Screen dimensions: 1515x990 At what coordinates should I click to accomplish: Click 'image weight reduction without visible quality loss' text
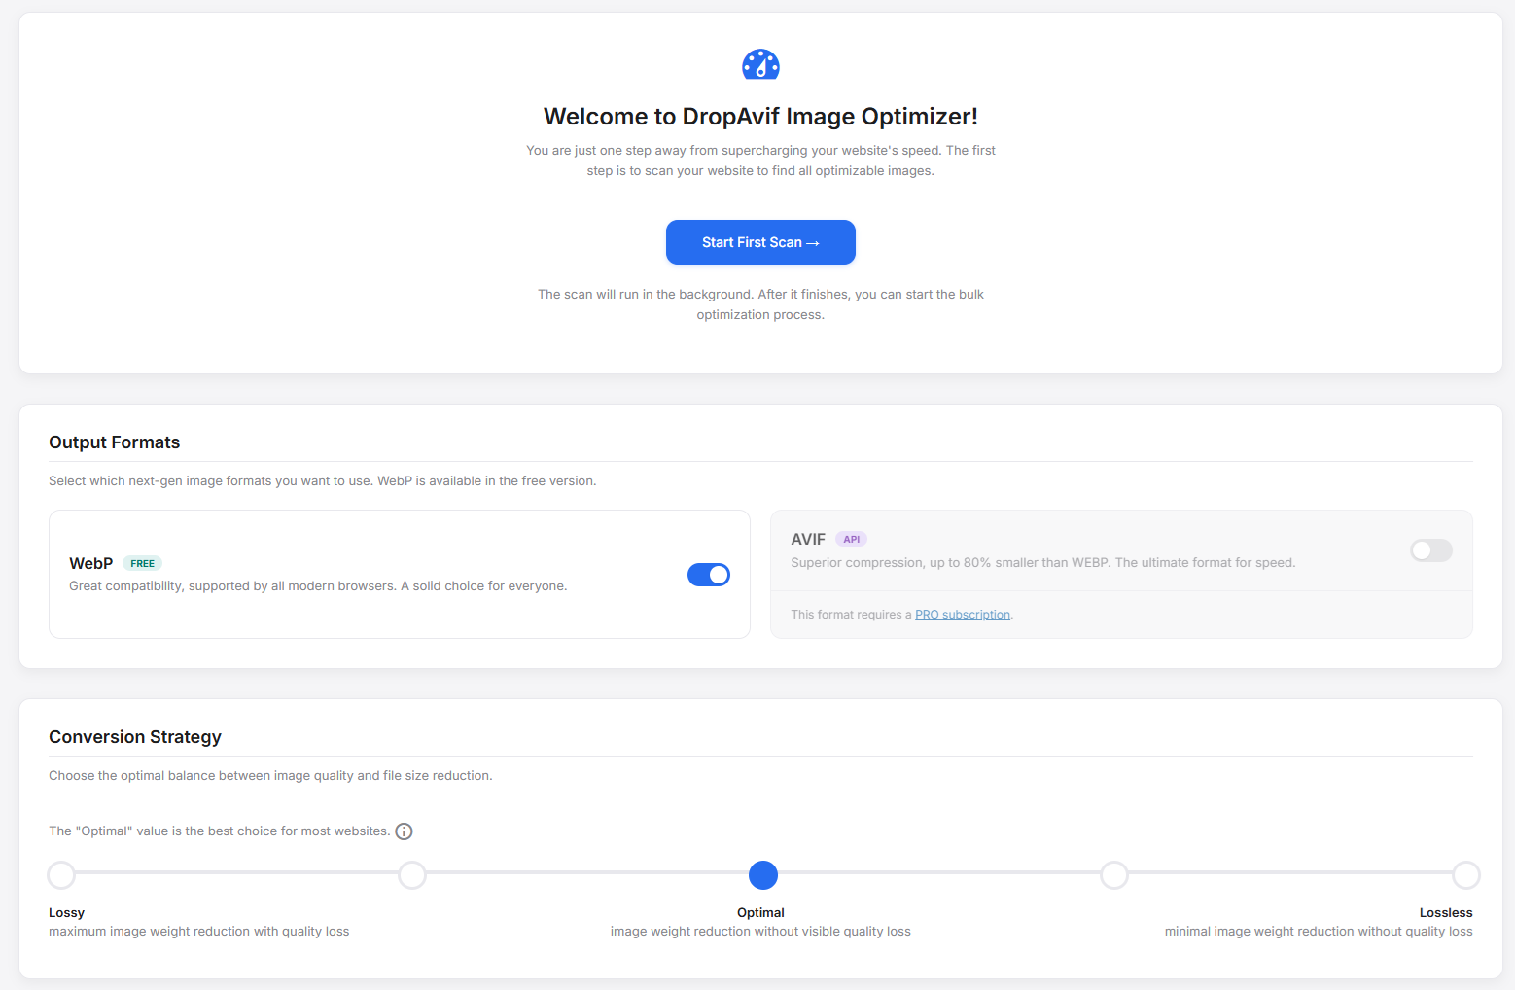pos(760,932)
